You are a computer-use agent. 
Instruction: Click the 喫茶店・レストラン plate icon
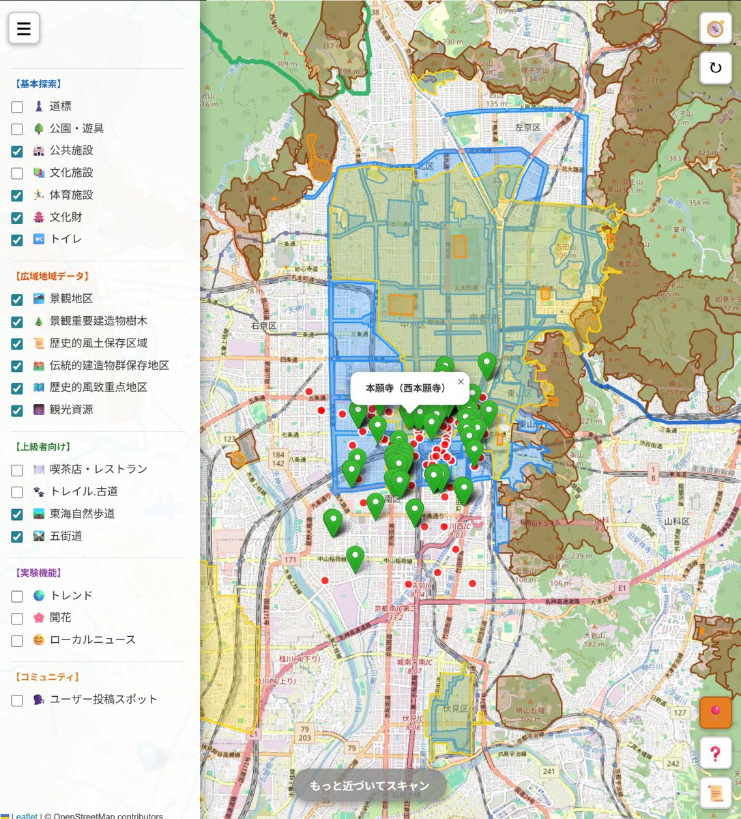[39, 470]
